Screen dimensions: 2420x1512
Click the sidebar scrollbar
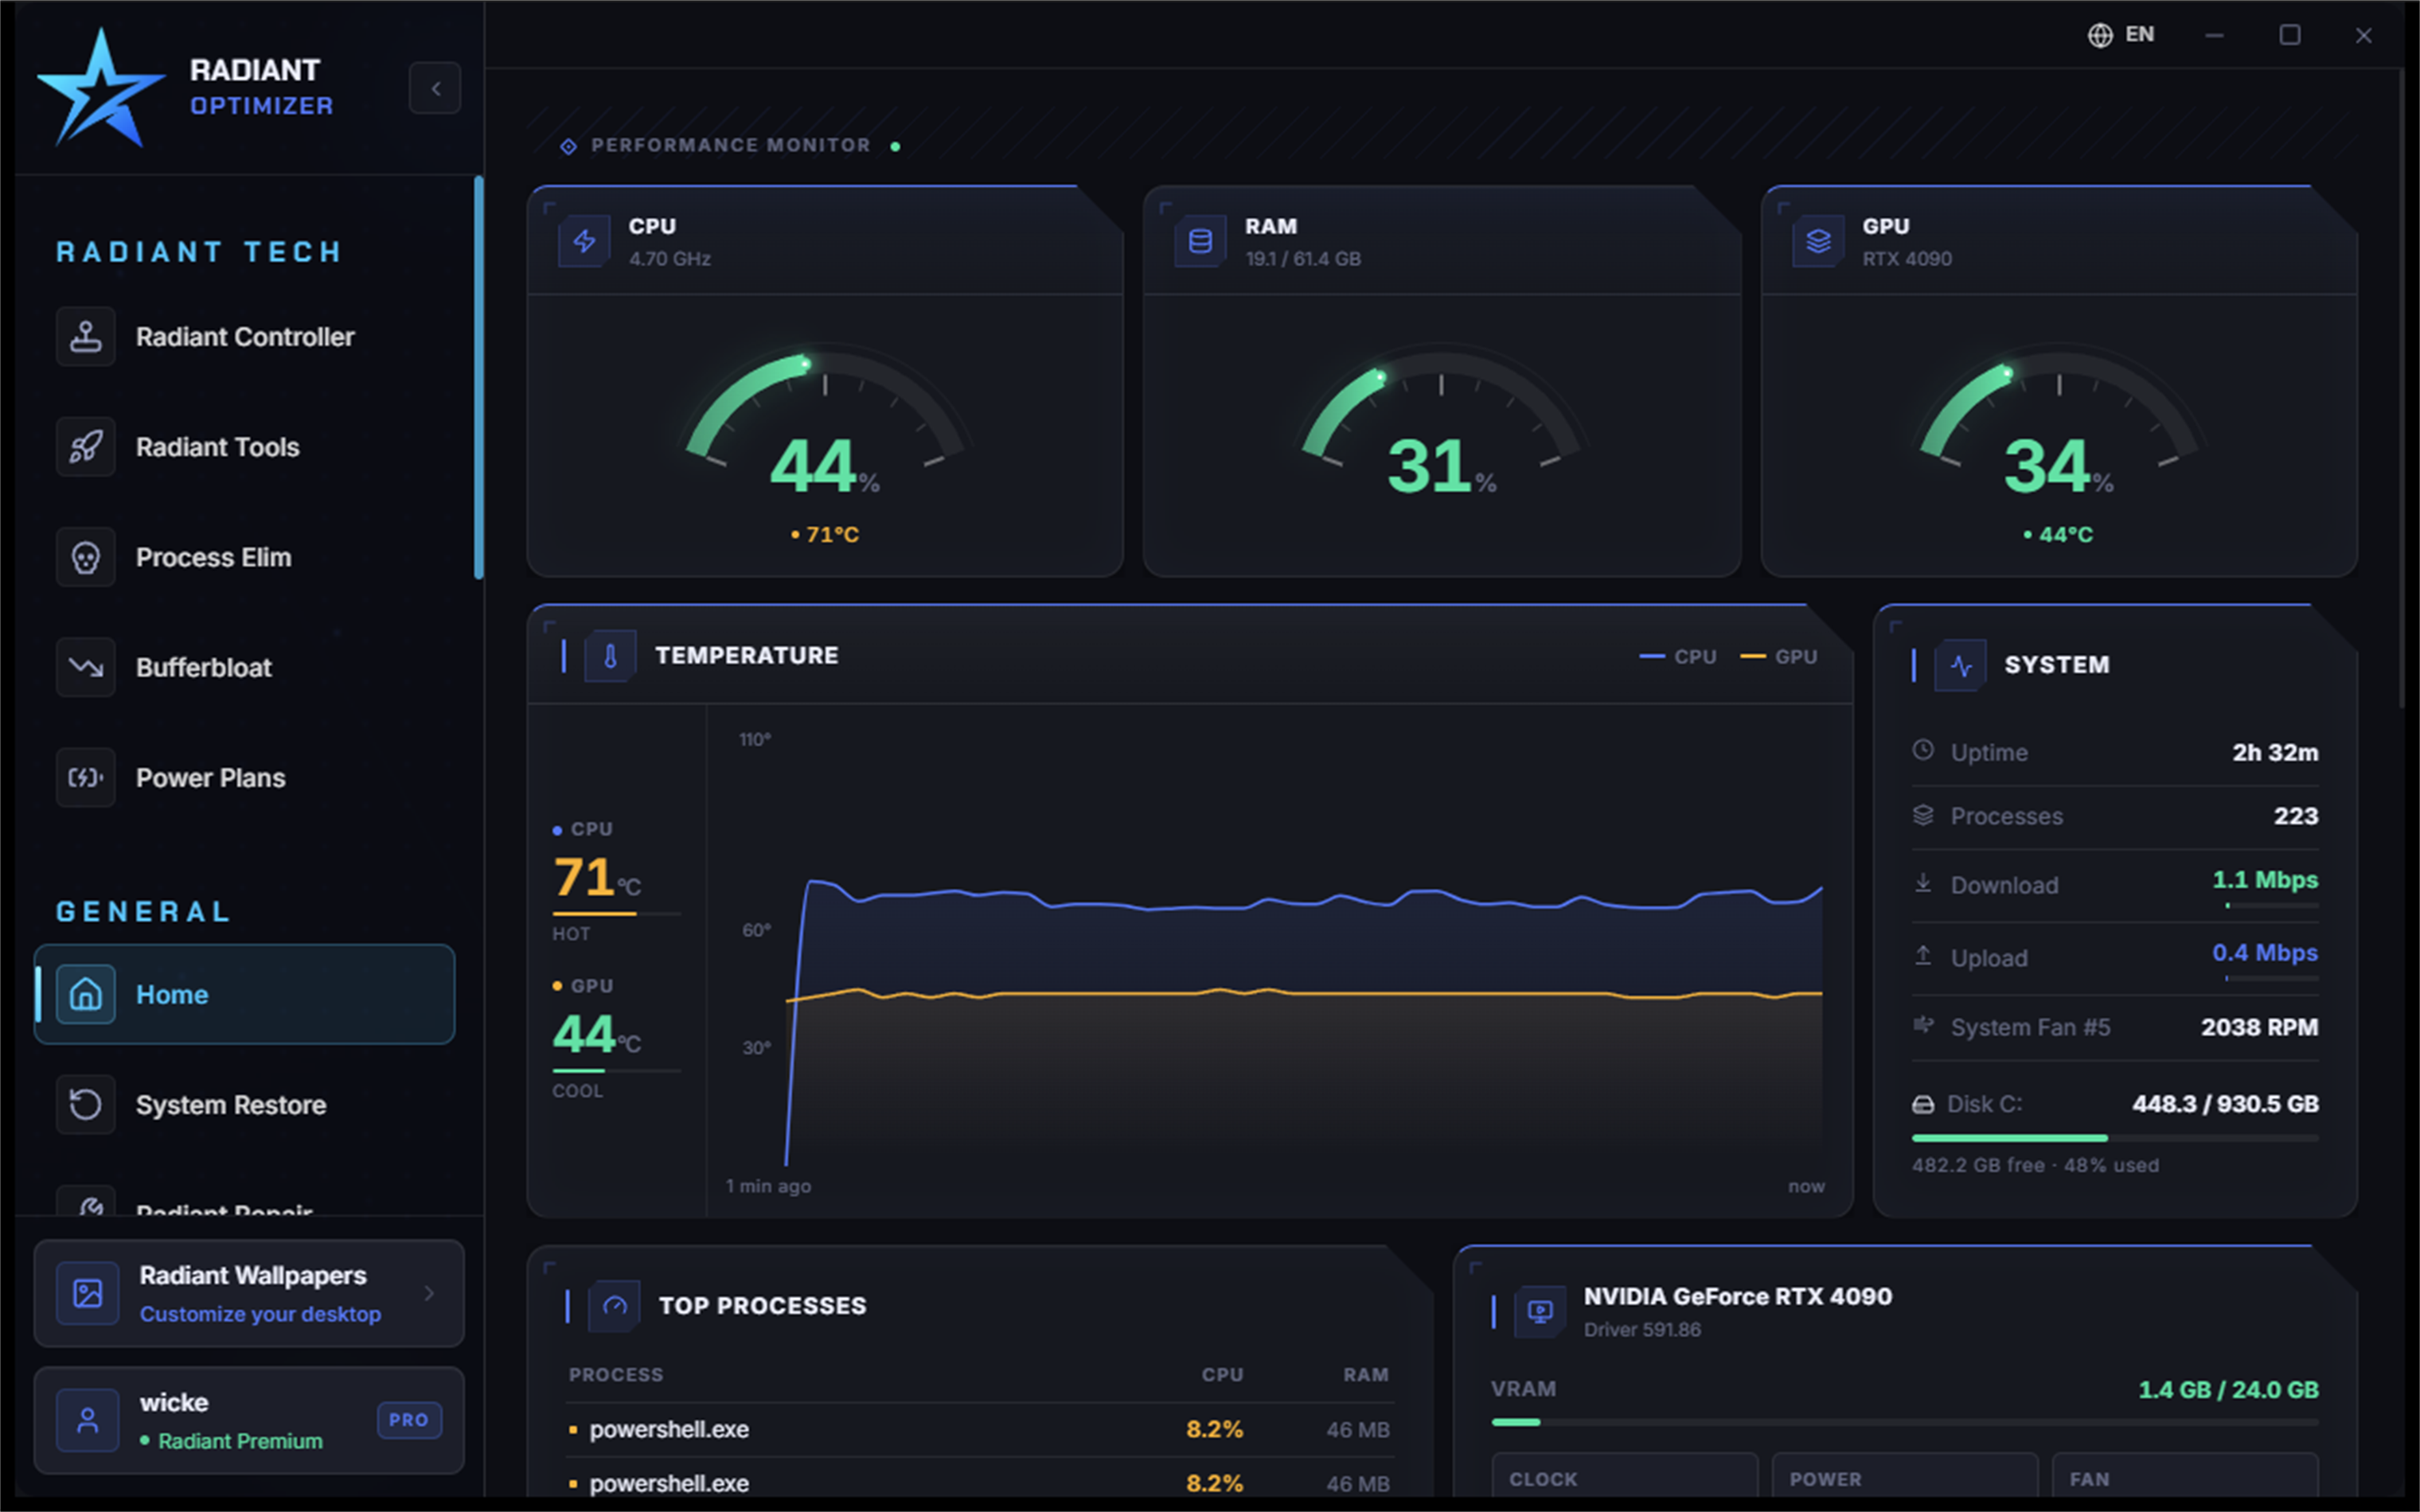click(479, 377)
